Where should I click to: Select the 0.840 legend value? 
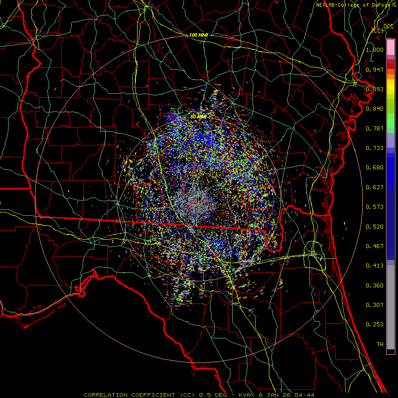click(x=375, y=109)
